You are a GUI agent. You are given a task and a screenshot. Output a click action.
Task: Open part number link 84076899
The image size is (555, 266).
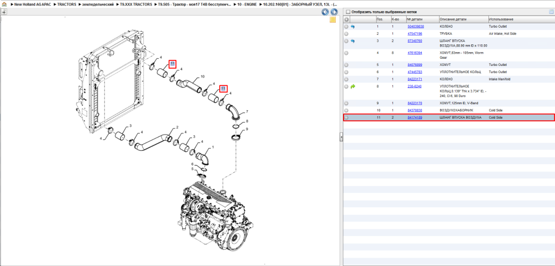[415, 65]
